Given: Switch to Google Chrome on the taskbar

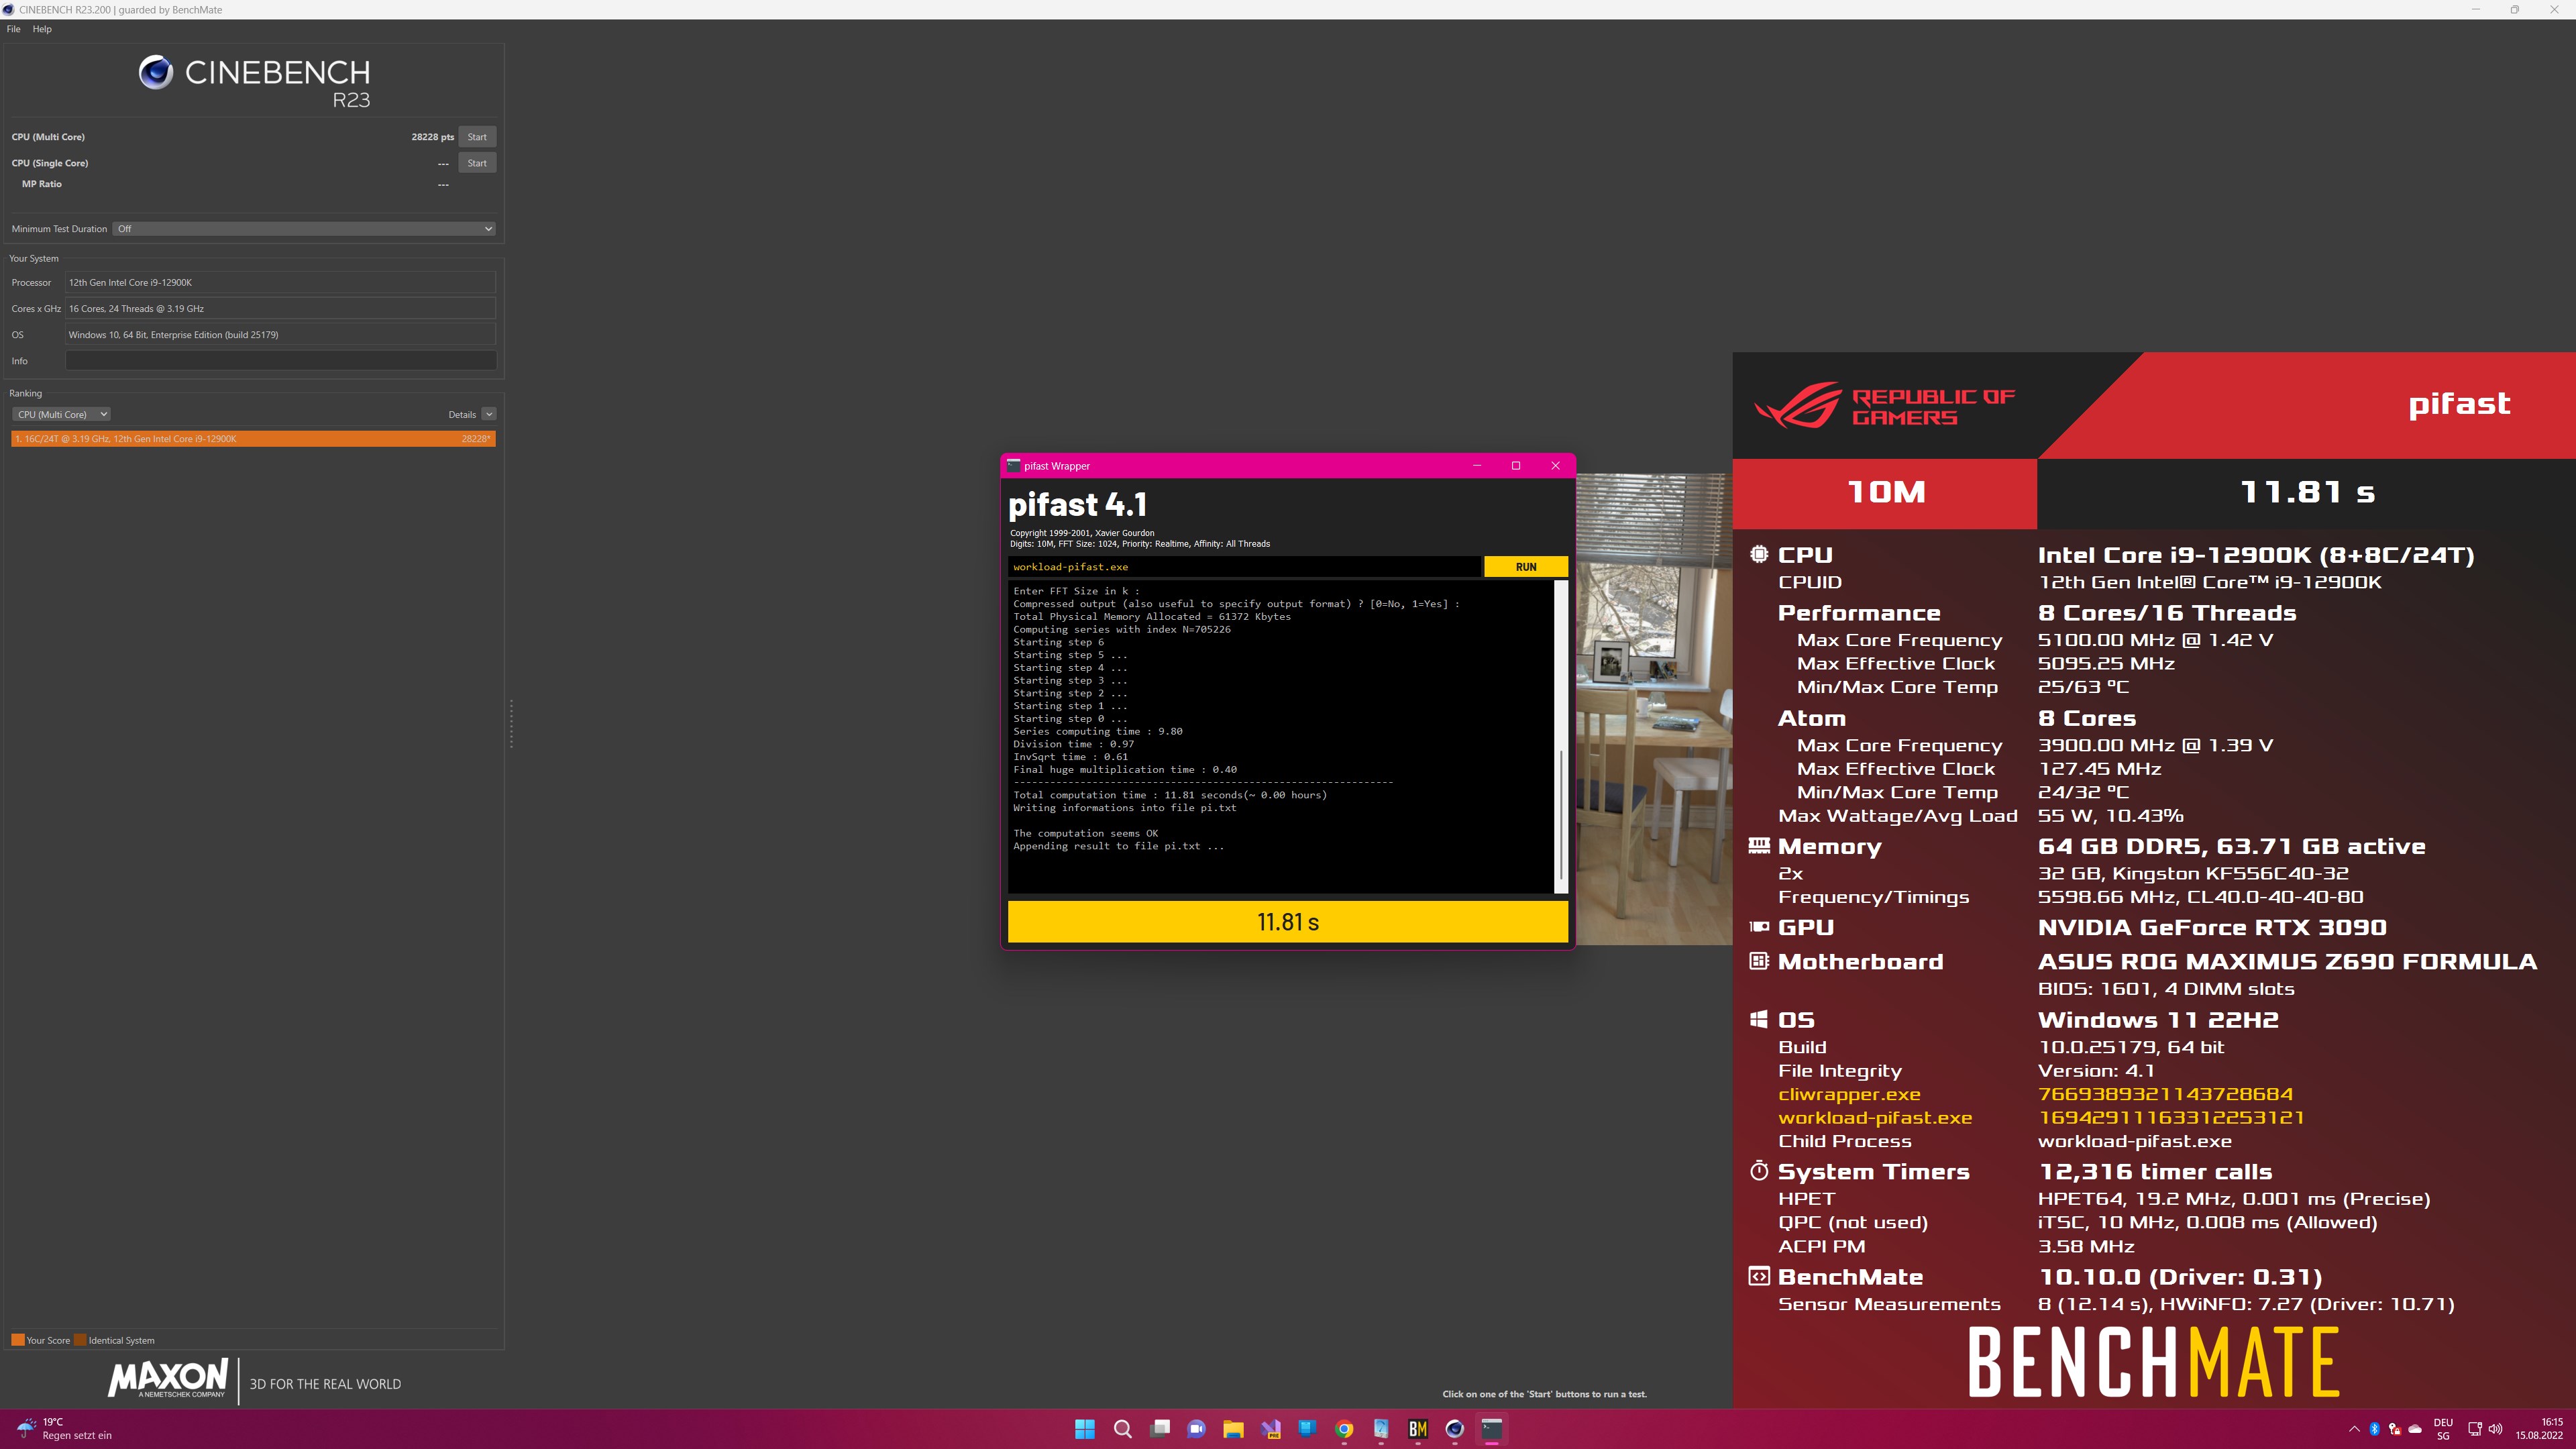Looking at the screenshot, I should click(1344, 1429).
